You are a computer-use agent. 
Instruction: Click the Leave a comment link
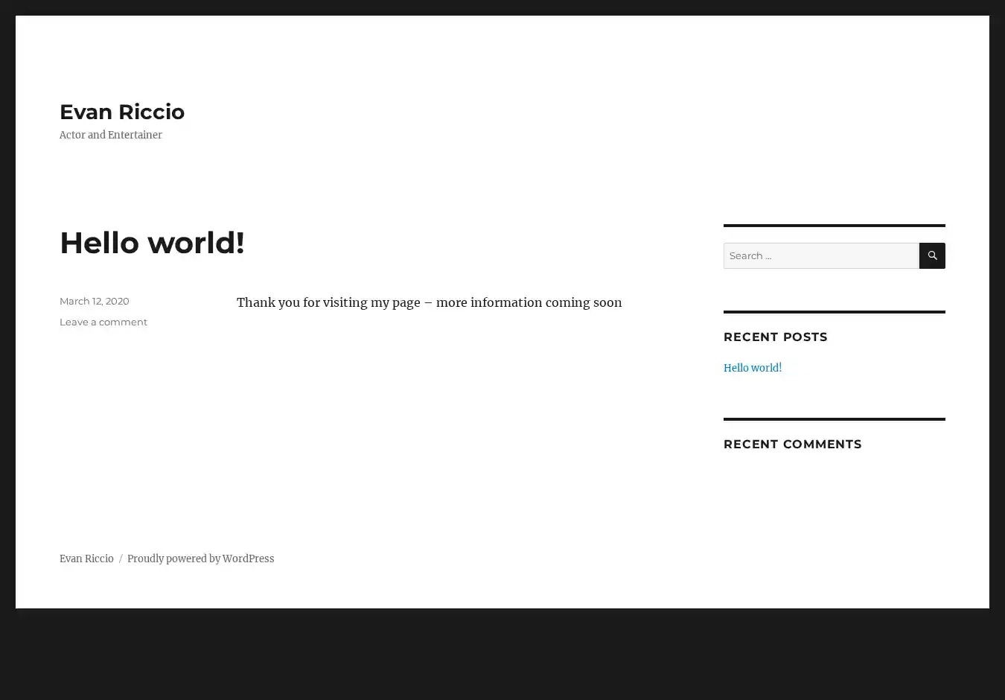point(103,322)
